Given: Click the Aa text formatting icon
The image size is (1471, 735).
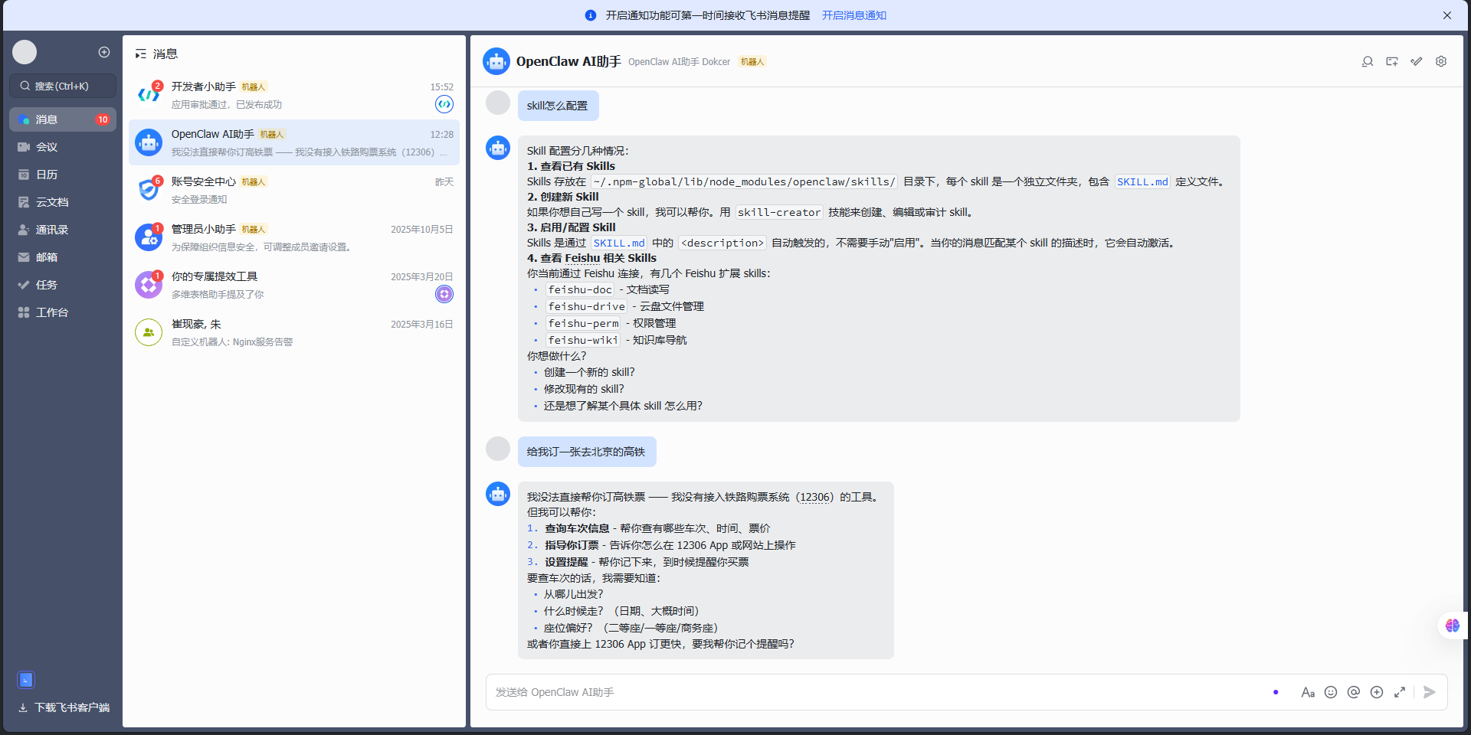Looking at the screenshot, I should click(x=1307, y=692).
